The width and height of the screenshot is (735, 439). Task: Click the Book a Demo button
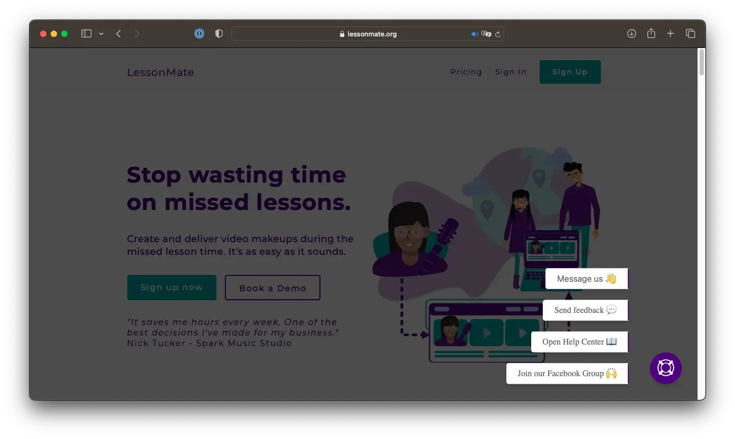pyautogui.click(x=272, y=288)
